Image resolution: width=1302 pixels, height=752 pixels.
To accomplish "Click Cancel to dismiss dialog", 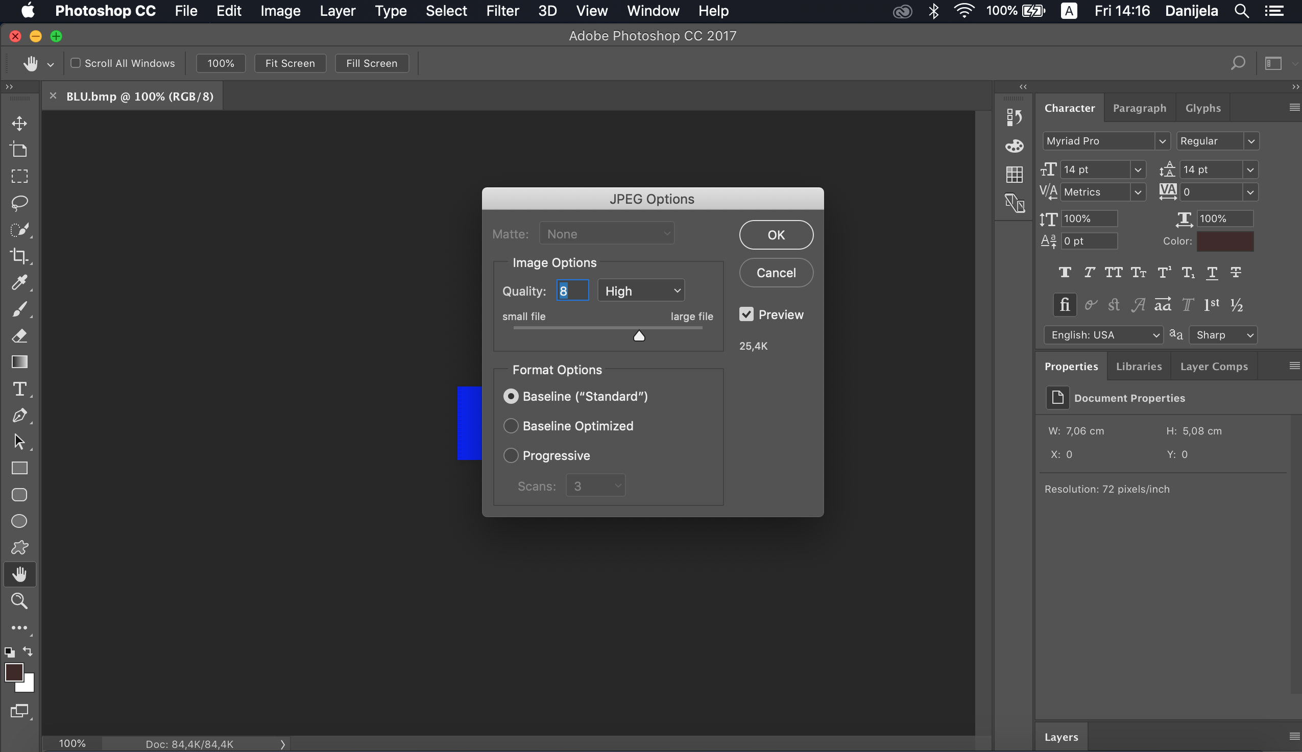I will (x=776, y=272).
